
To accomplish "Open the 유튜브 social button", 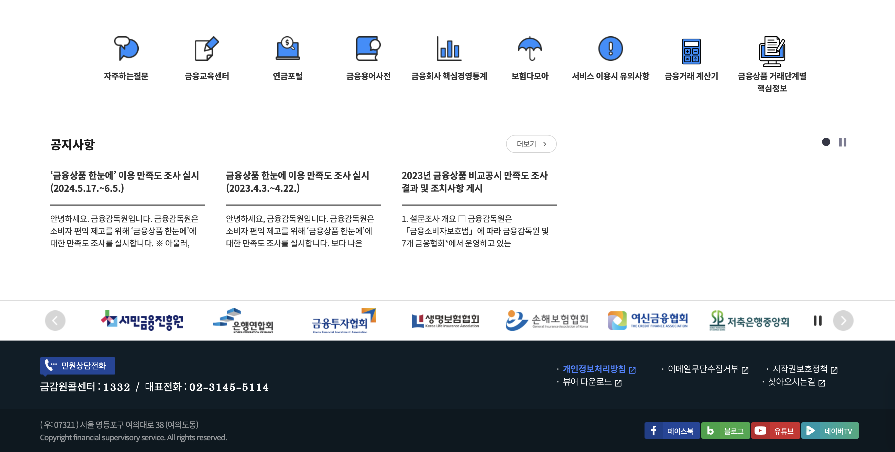I will 776,431.
